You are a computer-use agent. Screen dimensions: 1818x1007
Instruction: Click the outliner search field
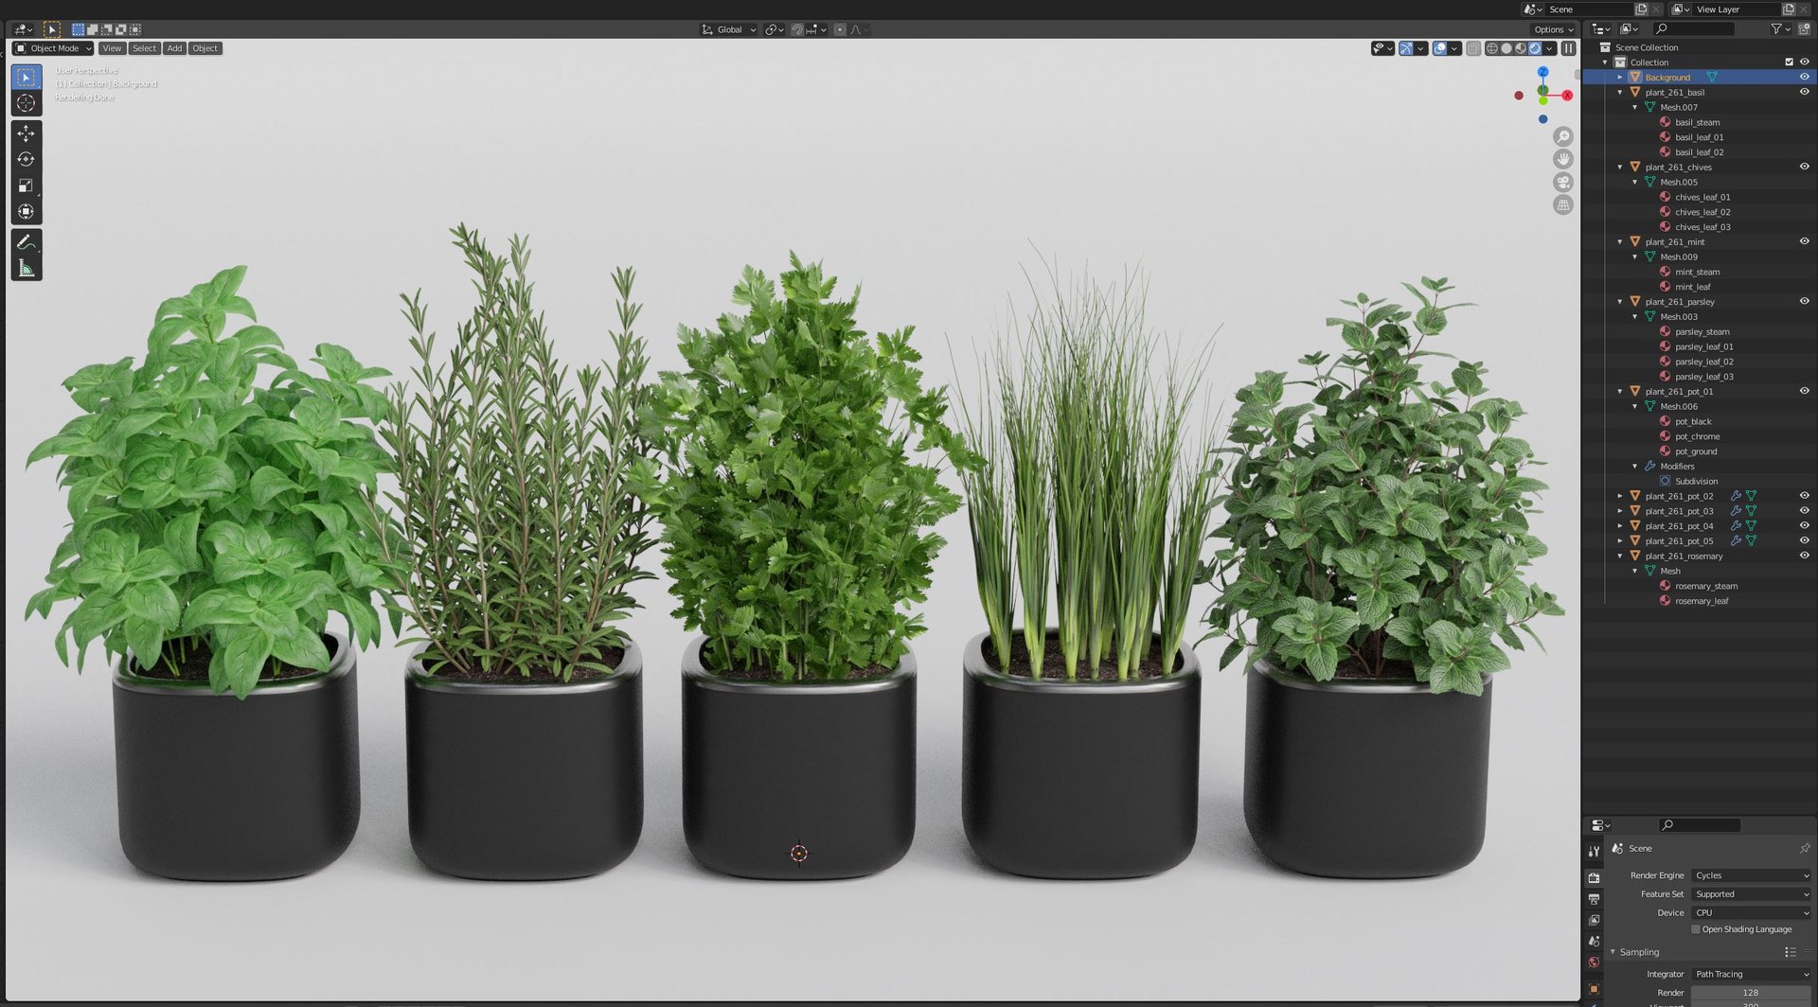pyautogui.click(x=1694, y=29)
